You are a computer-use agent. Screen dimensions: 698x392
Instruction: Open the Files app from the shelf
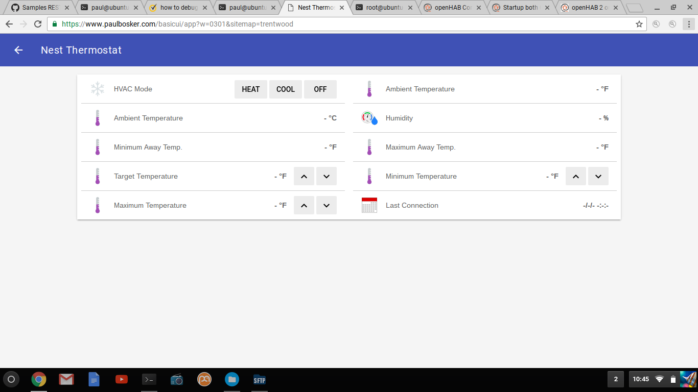(x=232, y=379)
